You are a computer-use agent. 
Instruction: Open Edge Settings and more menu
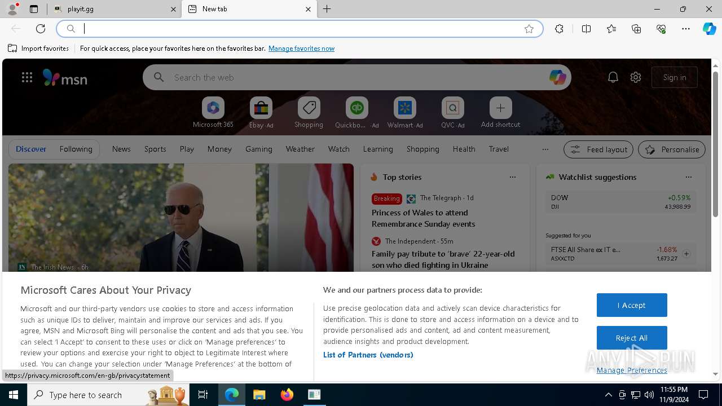(686, 29)
